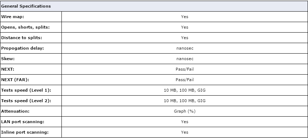Select Tests speed (Level 1) label

pos(26,90)
